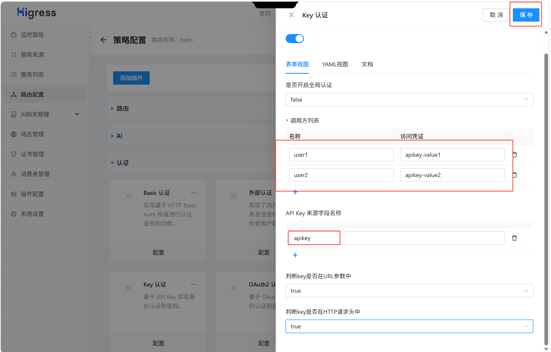Open the 是否开启全局认证 dropdown
Viewport: 551px width, 352px height.
[x=409, y=100]
